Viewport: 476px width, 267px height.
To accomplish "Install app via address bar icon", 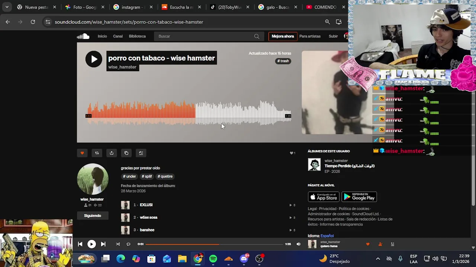I will pyautogui.click(x=338, y=22).
